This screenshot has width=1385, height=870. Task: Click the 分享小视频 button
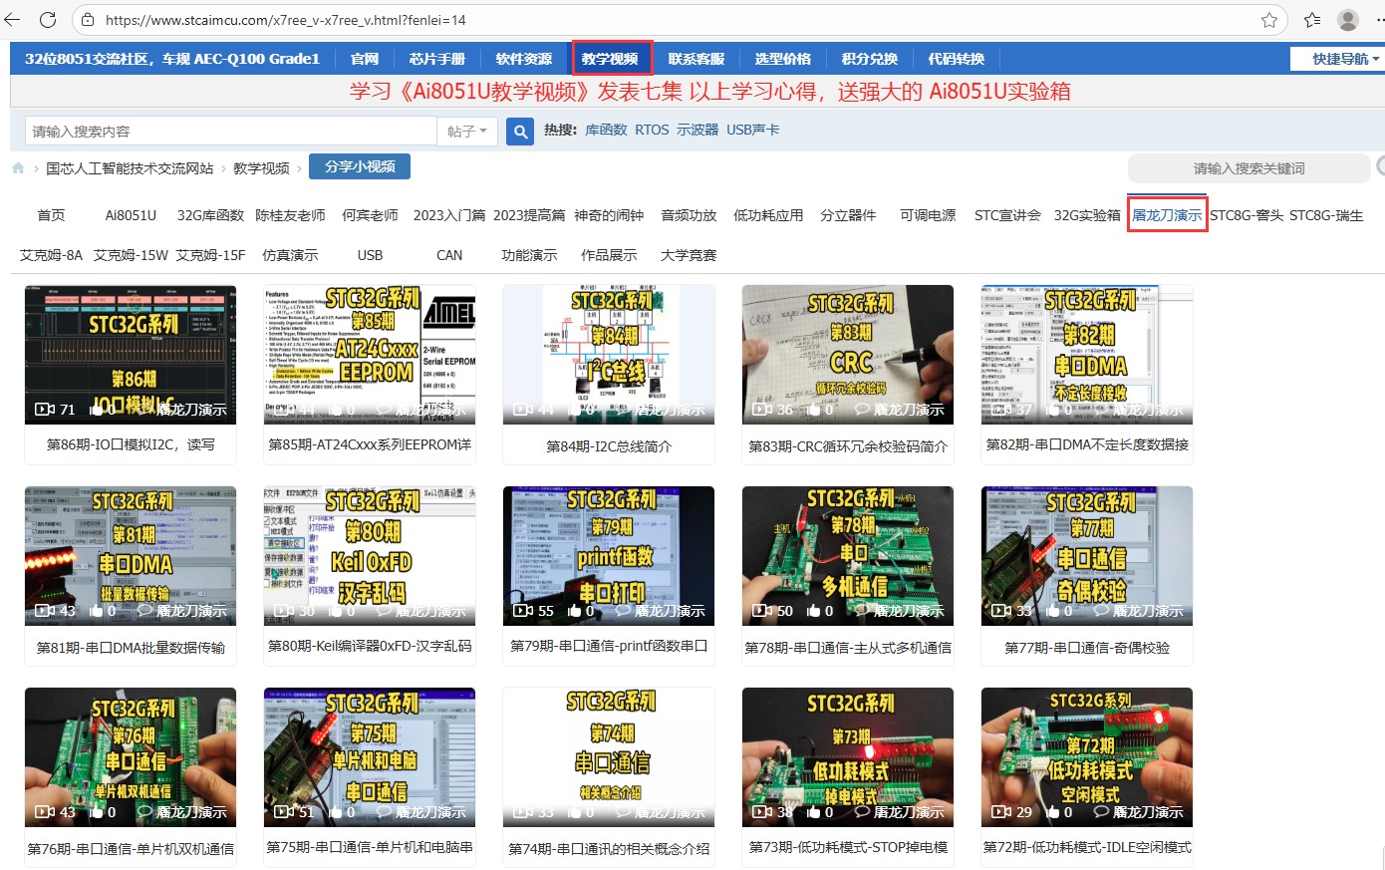(360, 166)
